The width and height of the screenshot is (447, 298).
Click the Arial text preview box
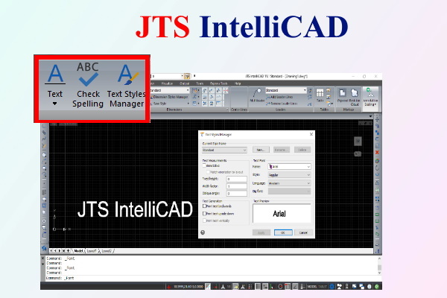pyautogui.click(x=282, y=213)
